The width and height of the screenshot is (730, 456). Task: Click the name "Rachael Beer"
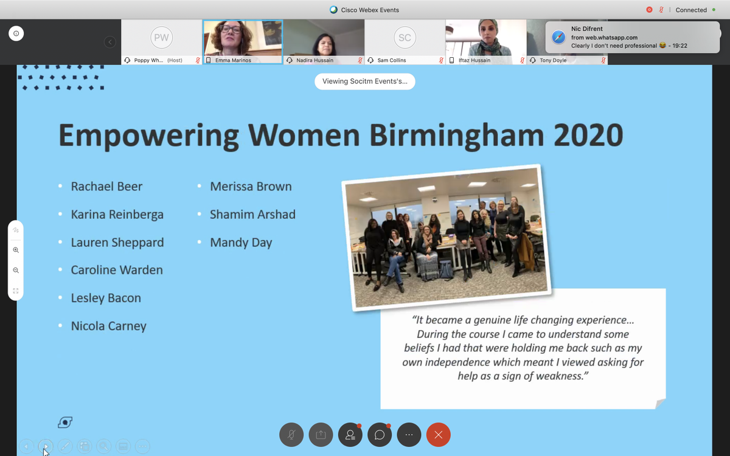[x=106, y=187]
